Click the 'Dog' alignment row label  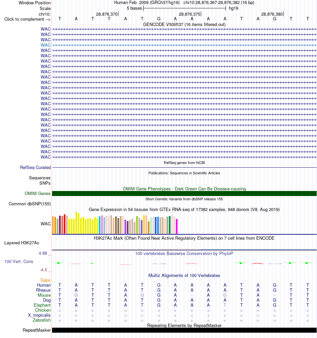[x=47, y=300]
